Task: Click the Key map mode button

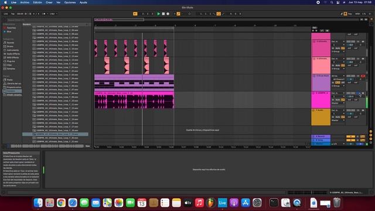Action: [350, 14]
